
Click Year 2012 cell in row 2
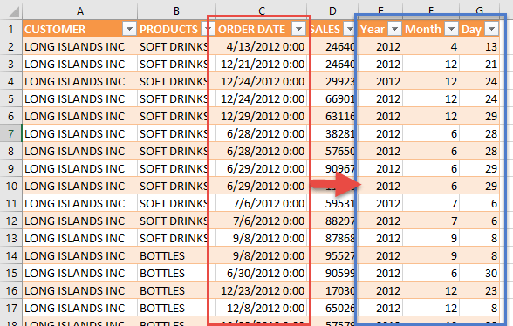(x=380, y=46)
